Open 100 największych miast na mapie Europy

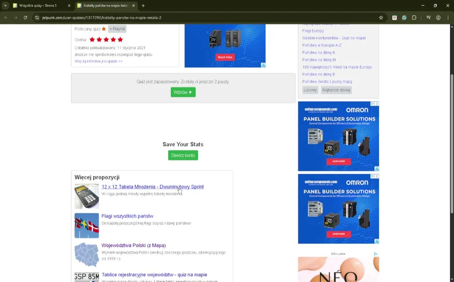click(x=337, y=67)
